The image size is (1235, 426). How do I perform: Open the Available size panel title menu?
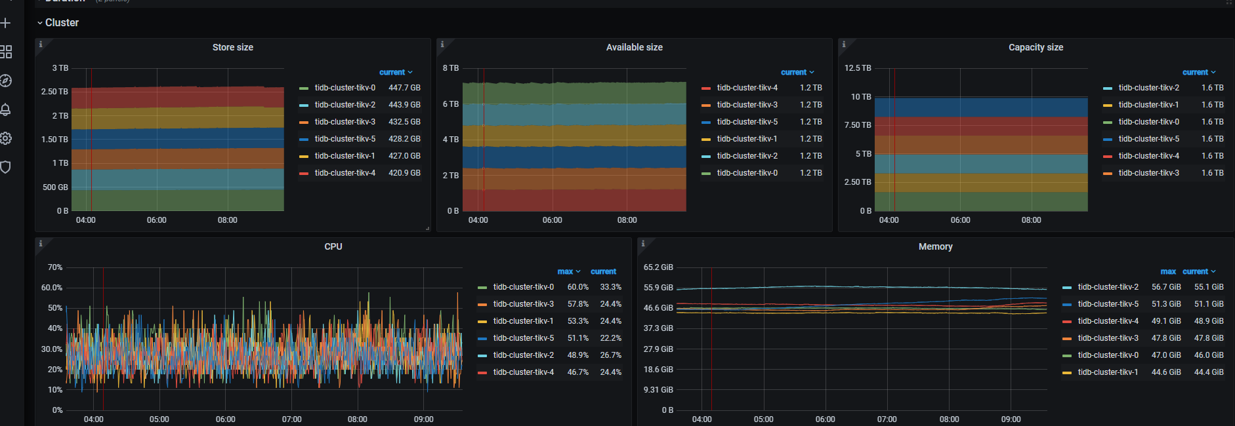tap(634, 47)
